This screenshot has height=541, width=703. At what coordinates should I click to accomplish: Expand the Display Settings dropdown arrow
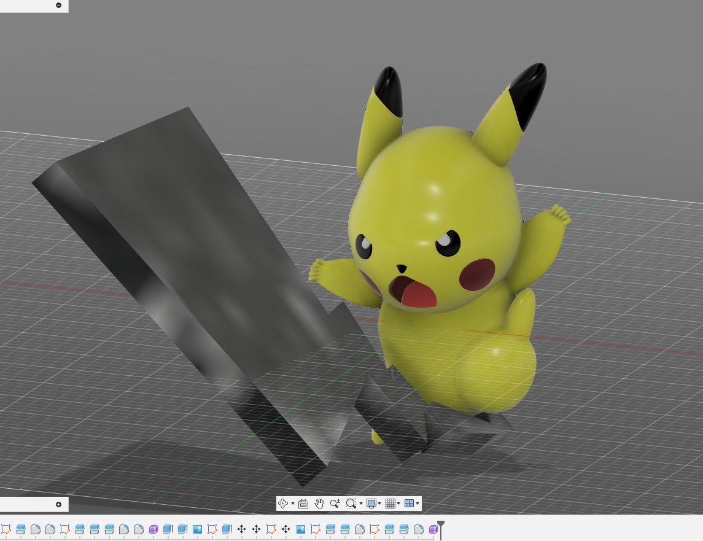click(379, 504)
